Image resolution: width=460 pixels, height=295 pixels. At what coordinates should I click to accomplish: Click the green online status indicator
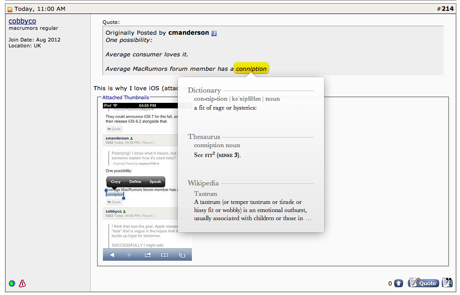[12, 283]
